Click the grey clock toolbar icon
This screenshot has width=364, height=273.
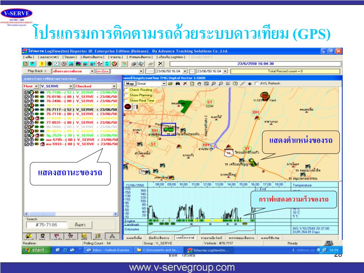[64, 64]
